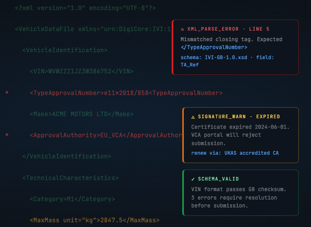Select the SCHEMA_VALID heading
This screenshot has width=311, height=227.
coord(218,179)
